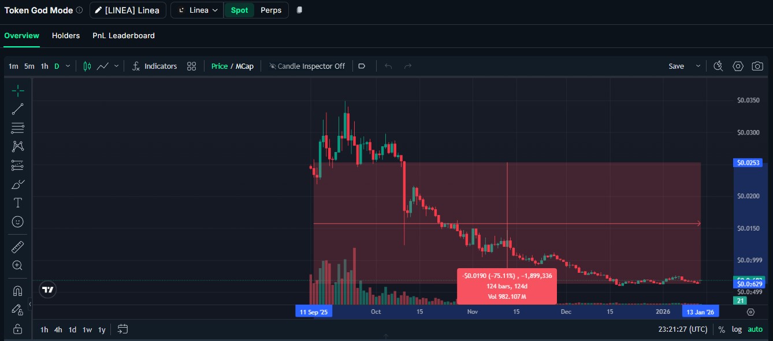Open the Fibonacci retracement tool group
Screen dimensions: 773x341
tap(18, 128)
